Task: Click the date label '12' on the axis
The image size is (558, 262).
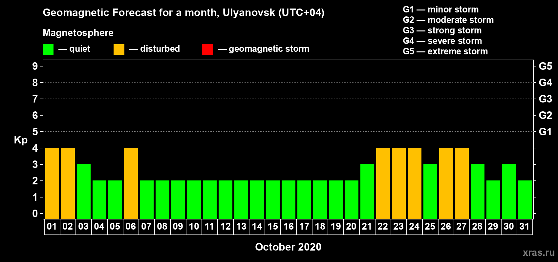Action: (x=225, y=227)
